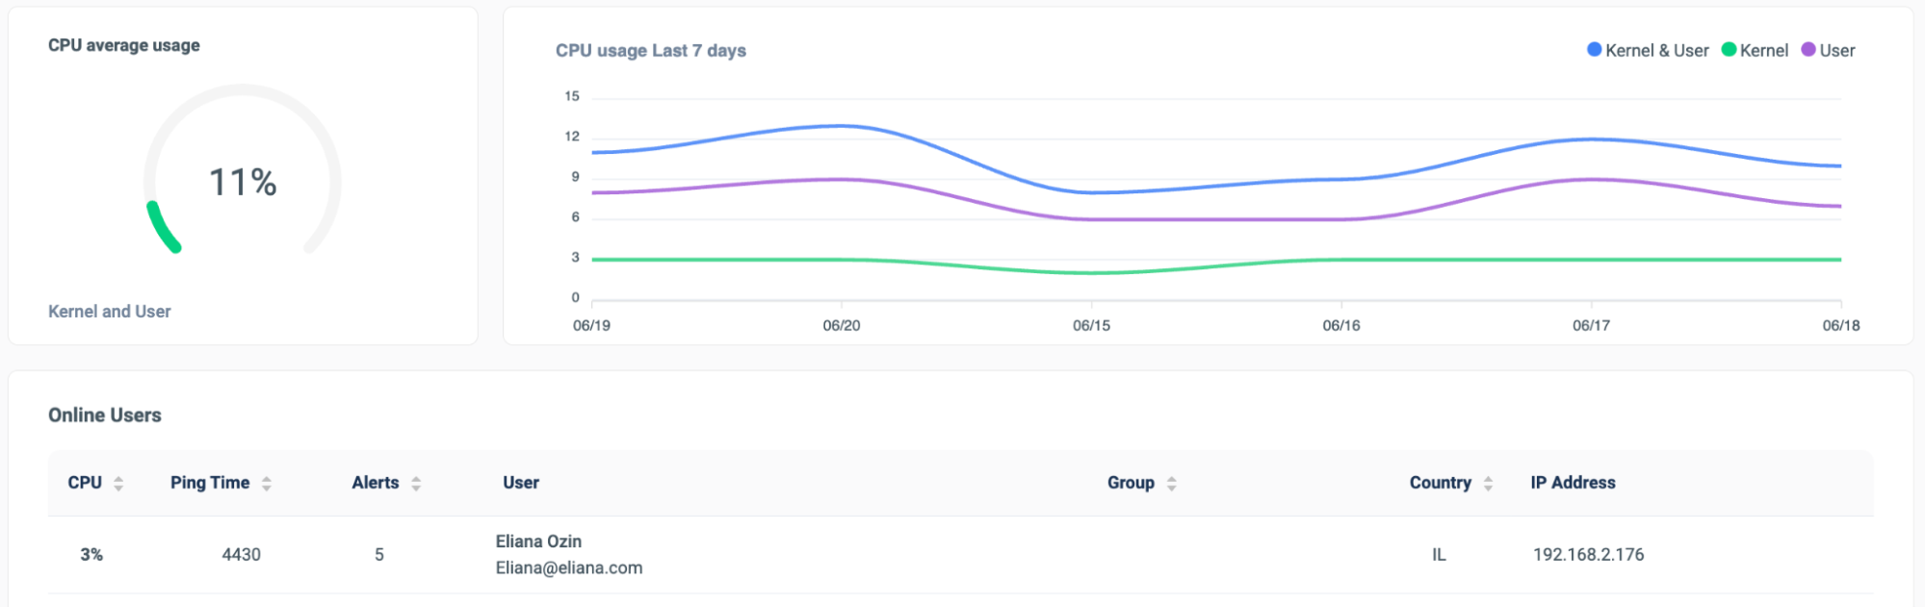The image size is (1925, 607).
Task: Click the User column header
Action: [521, 483]
